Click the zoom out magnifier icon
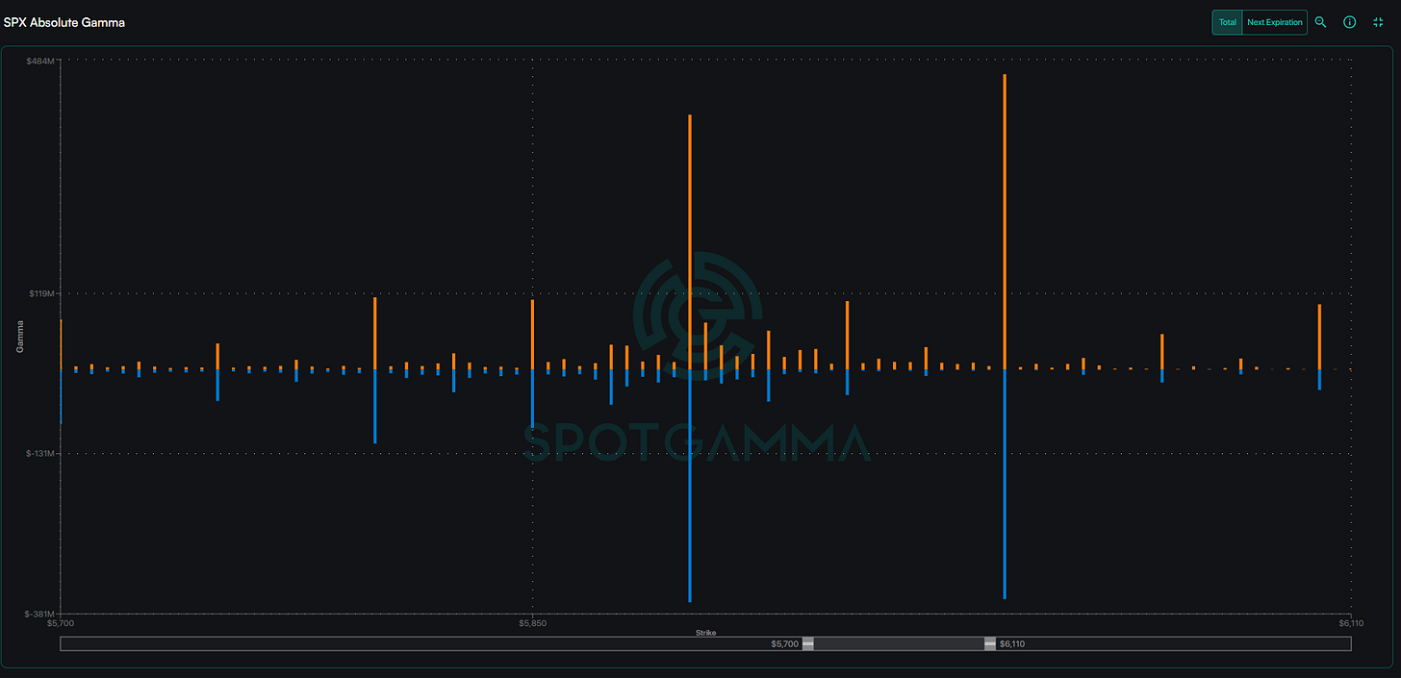The width and height of the screenshot is (1401, 678). pyautogui.click(x=1320, y=22)
